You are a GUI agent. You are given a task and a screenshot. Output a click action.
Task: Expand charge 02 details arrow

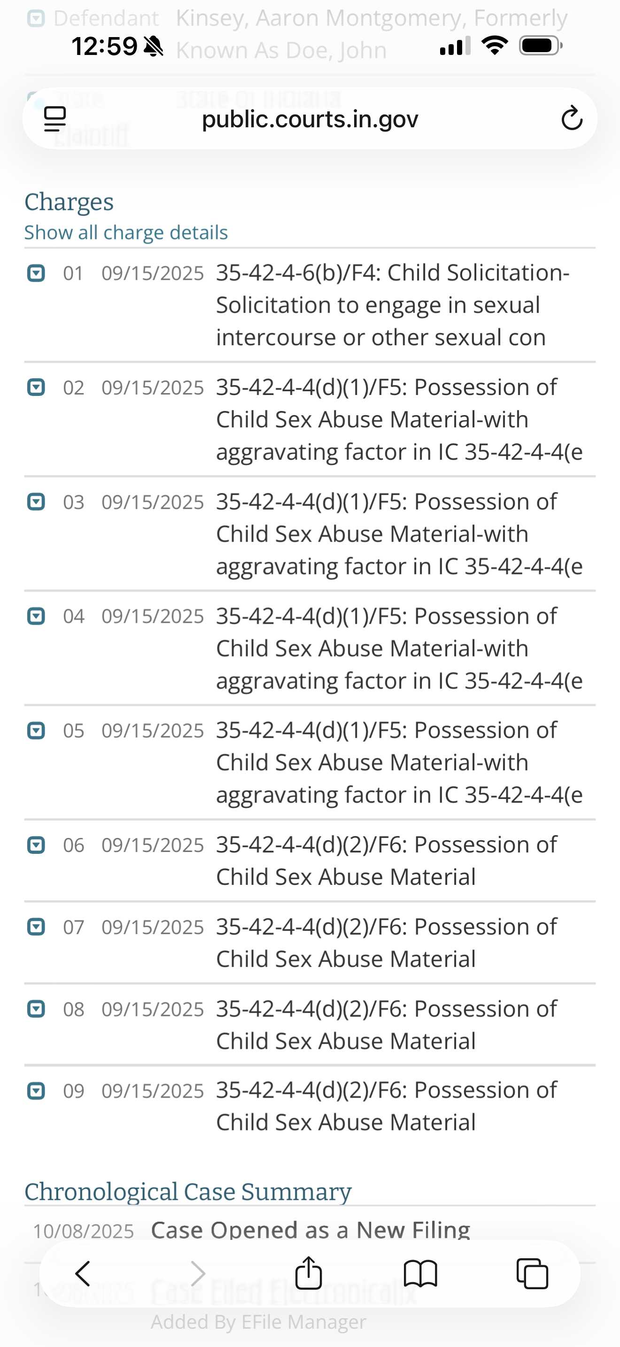click(x=36, y=387)
